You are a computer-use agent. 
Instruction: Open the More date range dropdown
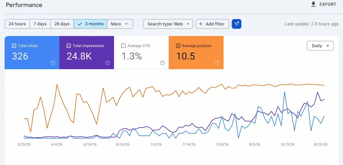coord(120,24)
